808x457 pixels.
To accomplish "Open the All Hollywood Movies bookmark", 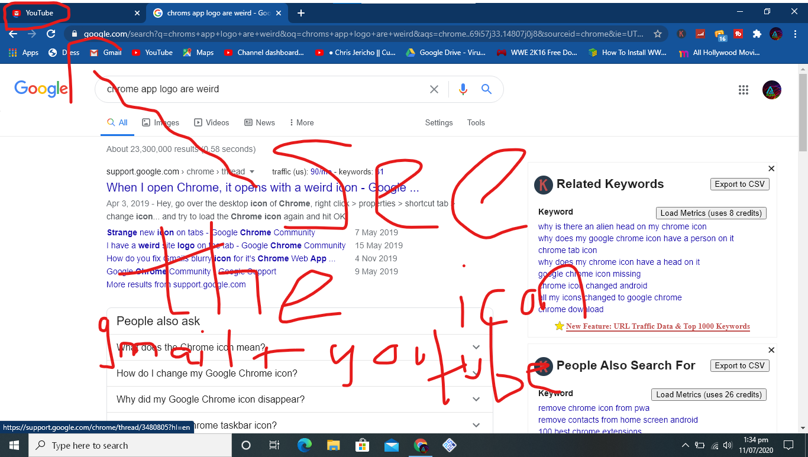I will [719, 53].
